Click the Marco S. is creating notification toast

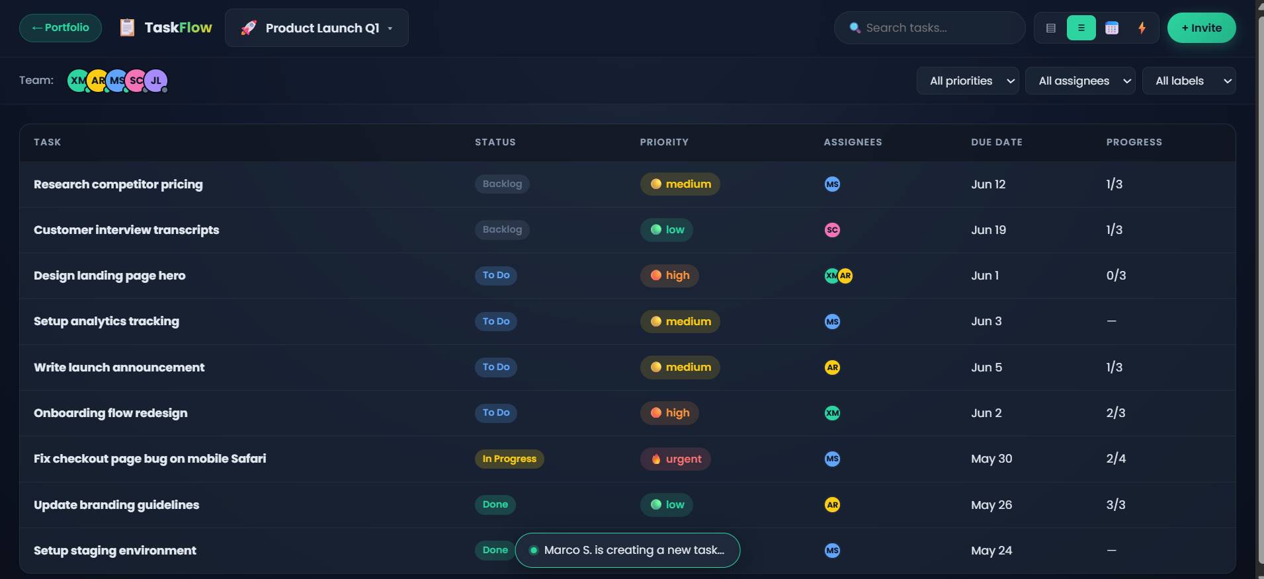coord(627,550)
